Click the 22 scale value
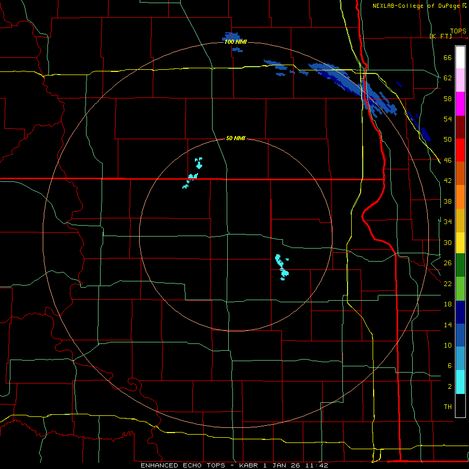Viewport: 469px width, 469px height. point(448,283)
